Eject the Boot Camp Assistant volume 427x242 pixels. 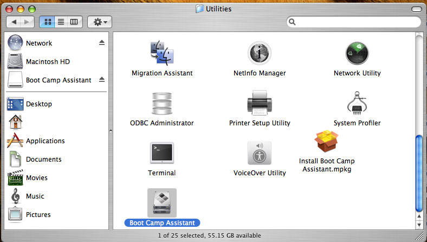pos(102,79)
